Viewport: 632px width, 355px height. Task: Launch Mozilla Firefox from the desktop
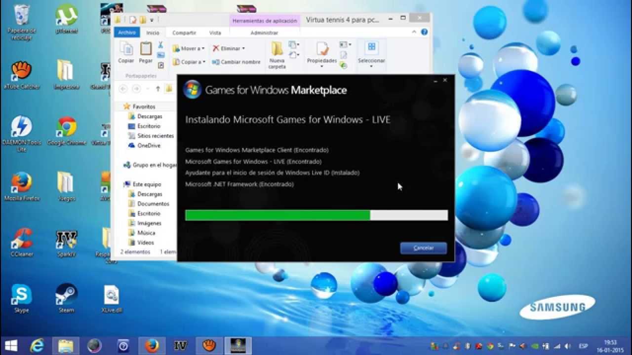[x=22, y=187]
